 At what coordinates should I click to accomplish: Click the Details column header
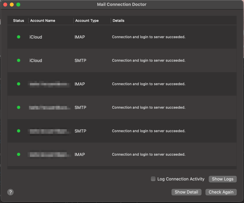click(x=119, y=21)
